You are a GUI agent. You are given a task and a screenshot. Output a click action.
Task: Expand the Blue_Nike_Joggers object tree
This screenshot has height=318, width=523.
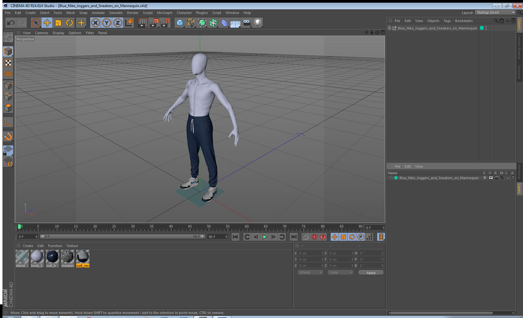coord(389,28)
